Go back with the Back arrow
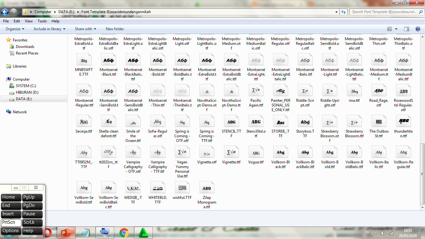Viewport: 425px width, 239px height. tap(5, 12)
